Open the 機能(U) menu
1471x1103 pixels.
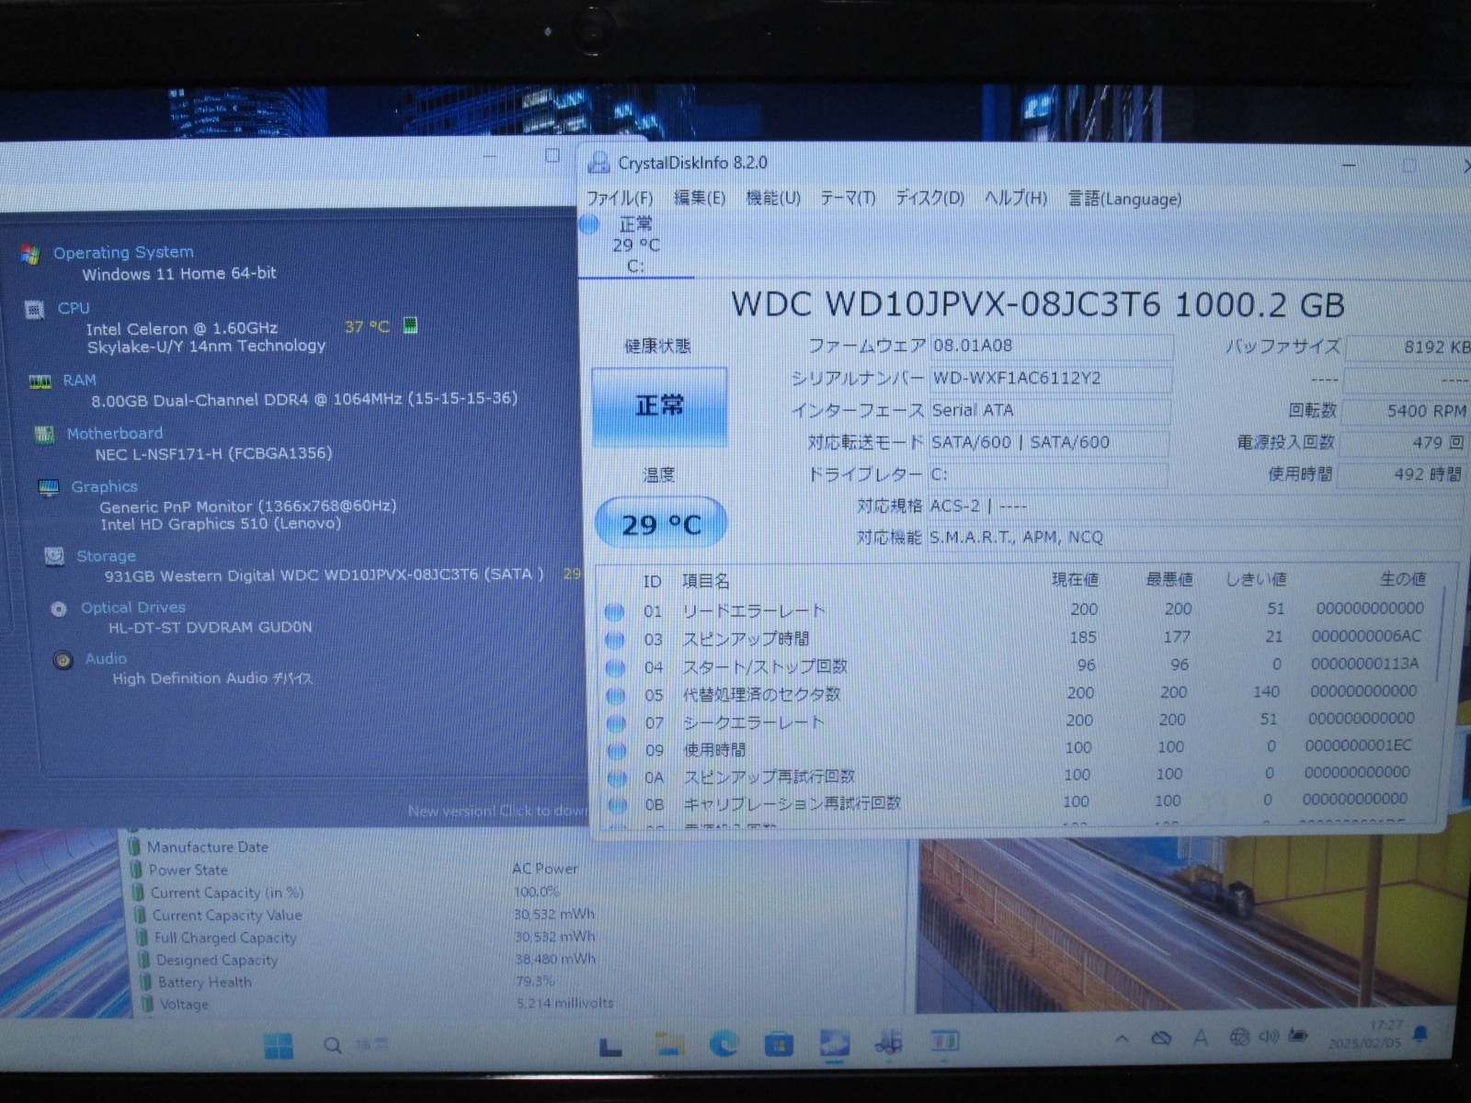tap(773, 199)
